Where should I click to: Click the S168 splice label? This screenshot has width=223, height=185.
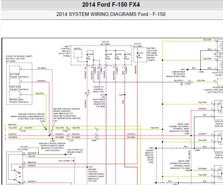(x=43, y=121)
